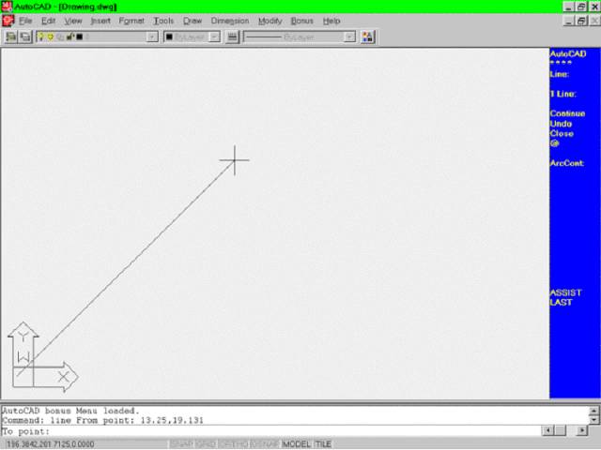Screen dimensions: 601x450
Task: Open the Help menu
Action: point(331,21)
